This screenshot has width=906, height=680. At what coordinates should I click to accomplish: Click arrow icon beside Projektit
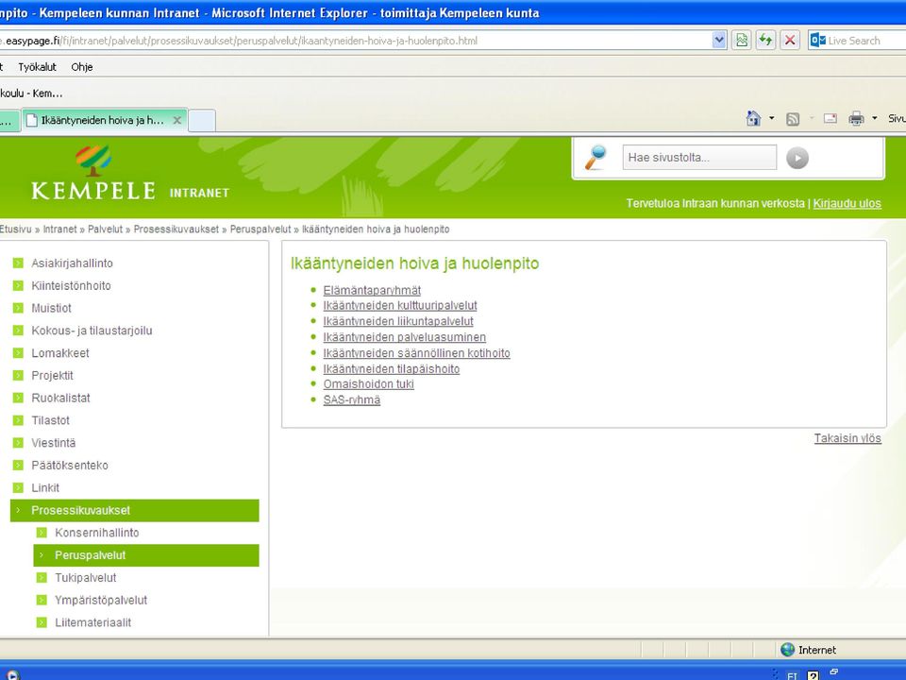click(x=19, y=376)
